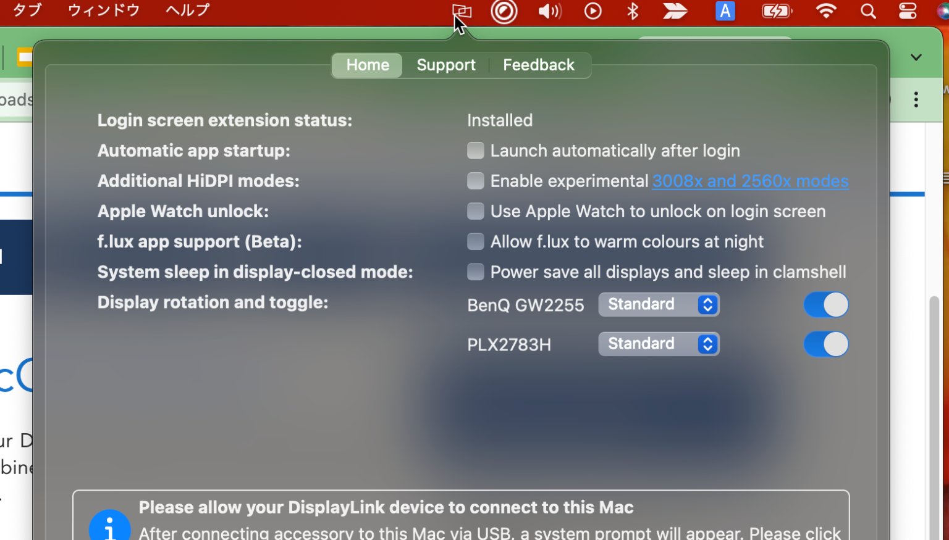949x540 pixels.
Task: Click the browser toolbar chevron on the right
Action: click(x=916, y=57)
